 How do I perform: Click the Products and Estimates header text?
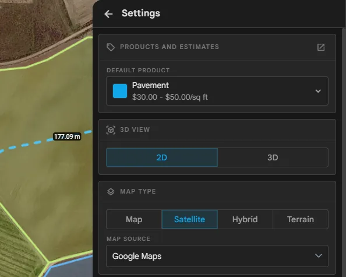[x=170, y=47]
